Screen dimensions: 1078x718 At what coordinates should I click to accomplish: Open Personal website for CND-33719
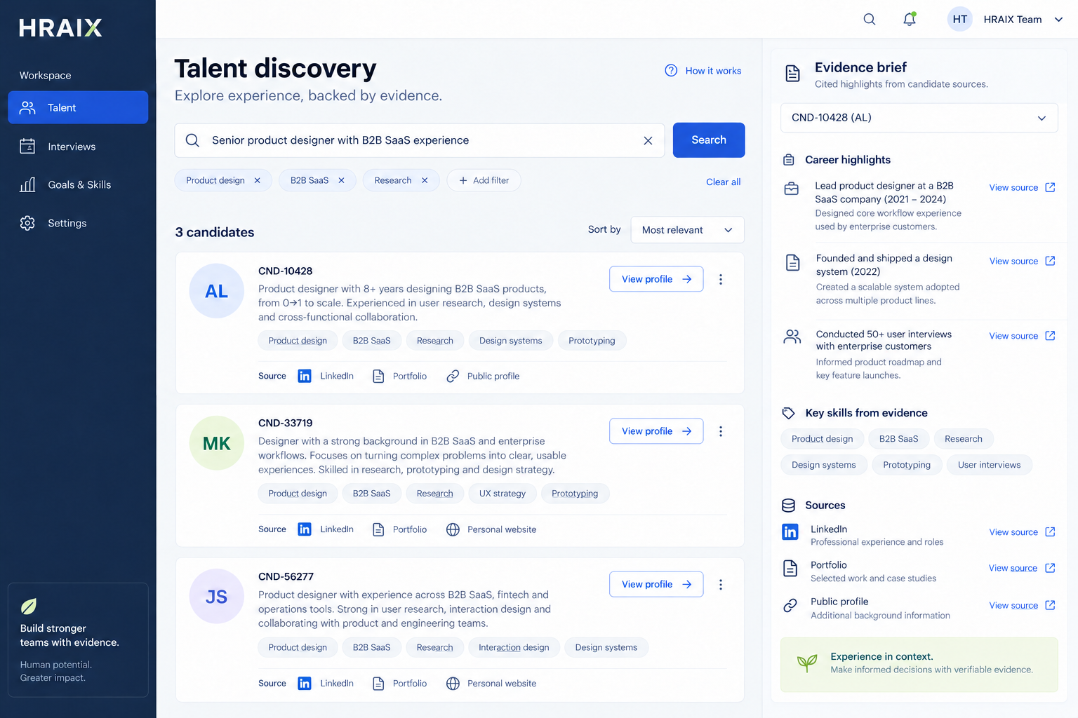(x=491, y=529)
